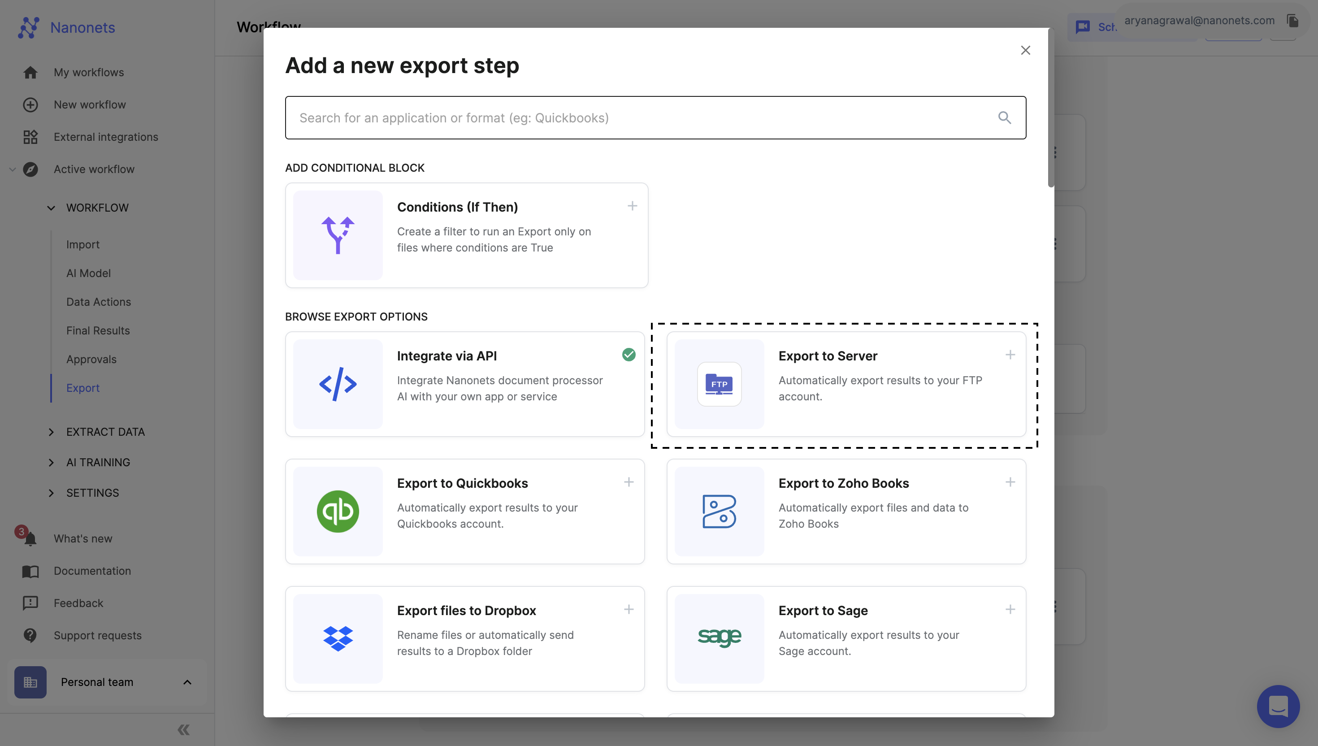Select the Export to Zoho Books title
1318x746 pixels.
click(x=844, y=484)
